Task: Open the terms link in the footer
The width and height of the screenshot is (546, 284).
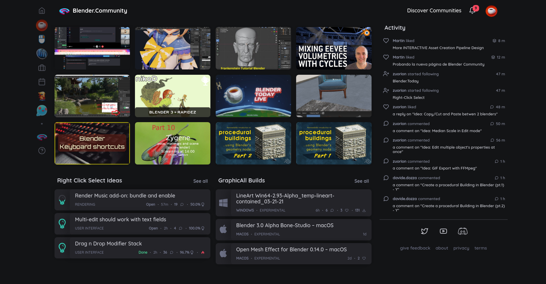Action: coord(481,248)
